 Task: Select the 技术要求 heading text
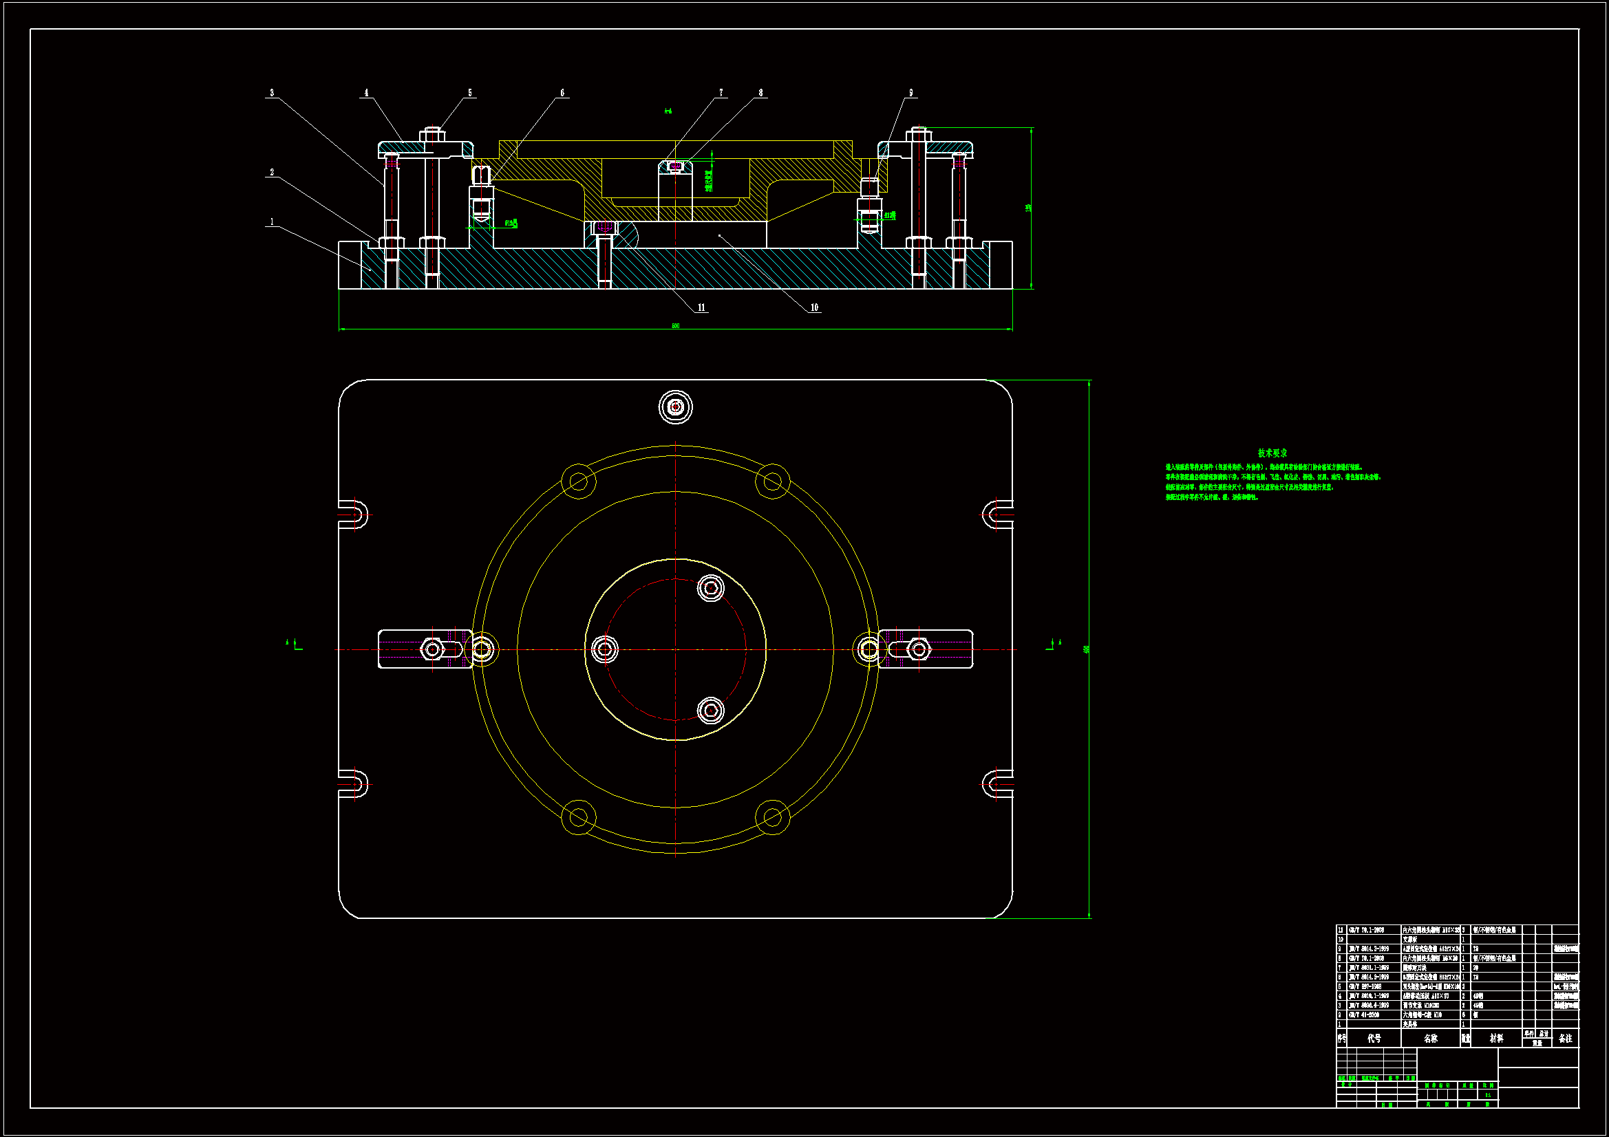(1272, 453)
